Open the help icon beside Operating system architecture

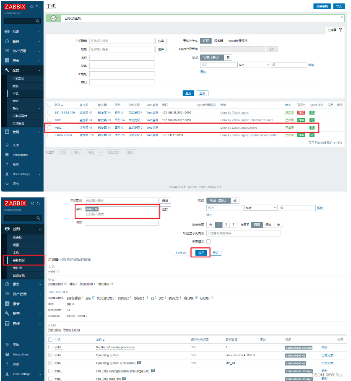(139, 363)
